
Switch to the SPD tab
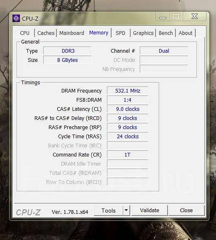tap(121, 33)
